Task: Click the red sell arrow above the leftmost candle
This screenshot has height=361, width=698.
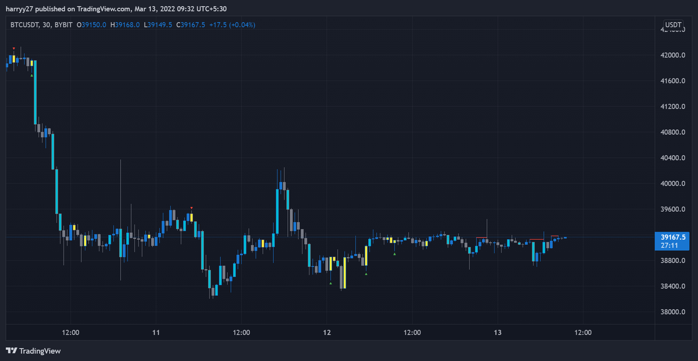Action: [x=14, y=49]
